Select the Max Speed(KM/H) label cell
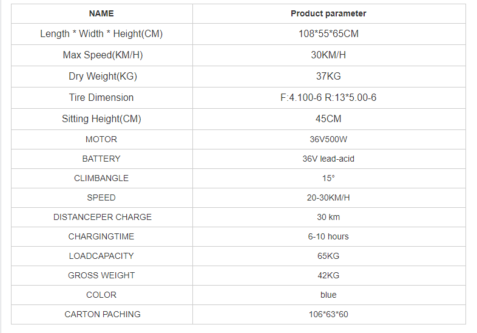477x333 pixels. (101, 55)
